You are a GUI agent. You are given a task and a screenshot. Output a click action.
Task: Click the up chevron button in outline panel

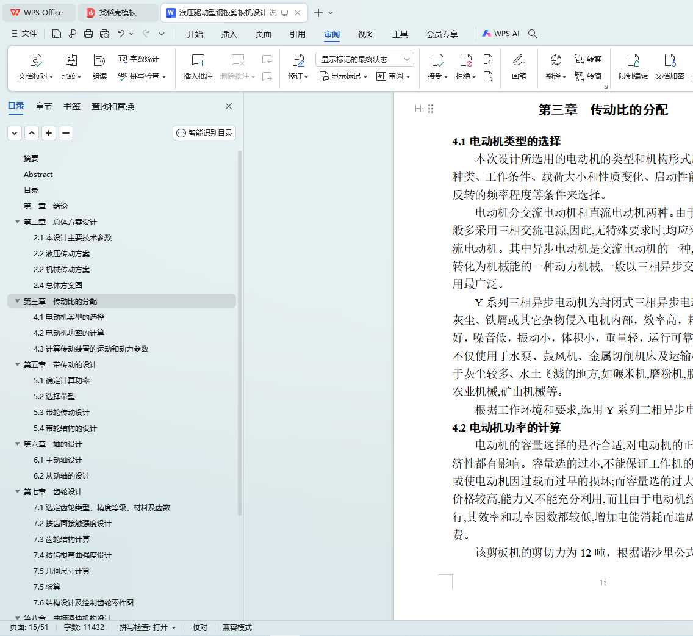click(32, 133)
